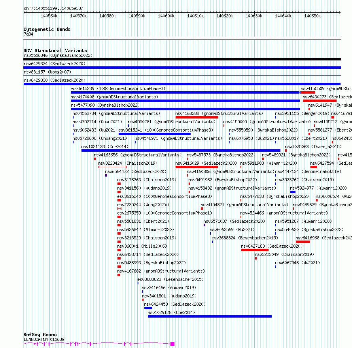Click nsv4757714 (Quan2021) label
This screenshot has height=348, width=352.
point(97,122)
